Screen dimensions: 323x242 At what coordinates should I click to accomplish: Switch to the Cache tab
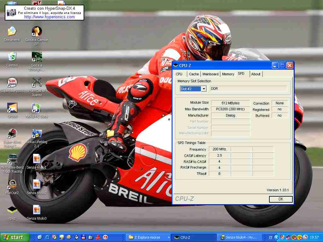pos(194,74)
